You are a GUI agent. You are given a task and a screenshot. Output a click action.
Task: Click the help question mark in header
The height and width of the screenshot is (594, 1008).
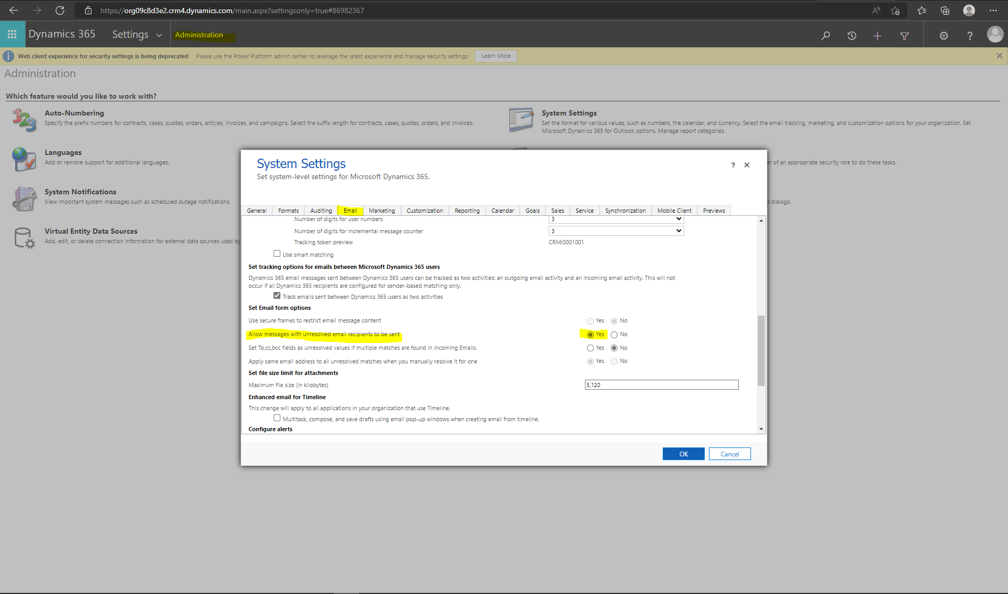click(970, 36)
